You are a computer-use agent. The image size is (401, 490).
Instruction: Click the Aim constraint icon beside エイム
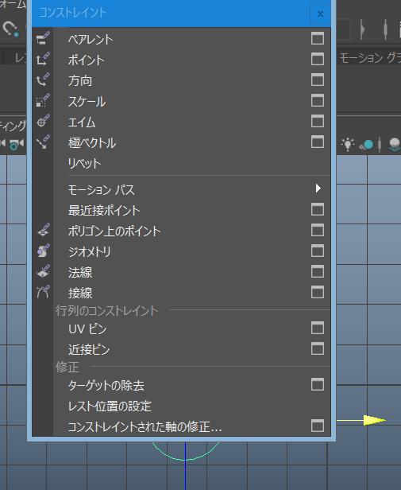43,121
